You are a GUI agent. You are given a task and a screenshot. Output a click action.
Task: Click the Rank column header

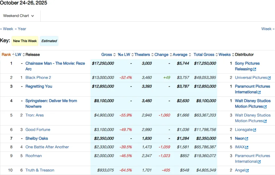coord(6,55)
